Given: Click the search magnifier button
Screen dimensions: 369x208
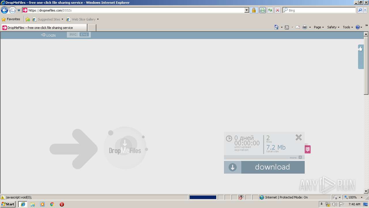Looking at the screenshot, I should pyautogui.click(x=360, y=10).
